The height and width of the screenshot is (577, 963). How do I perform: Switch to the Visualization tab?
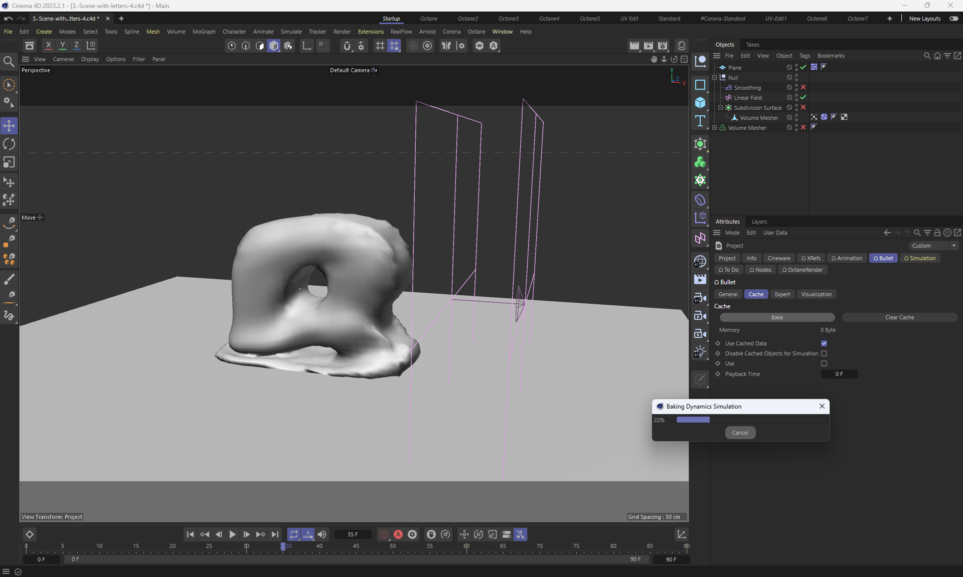pyautogui.click(x=816, y=294)
